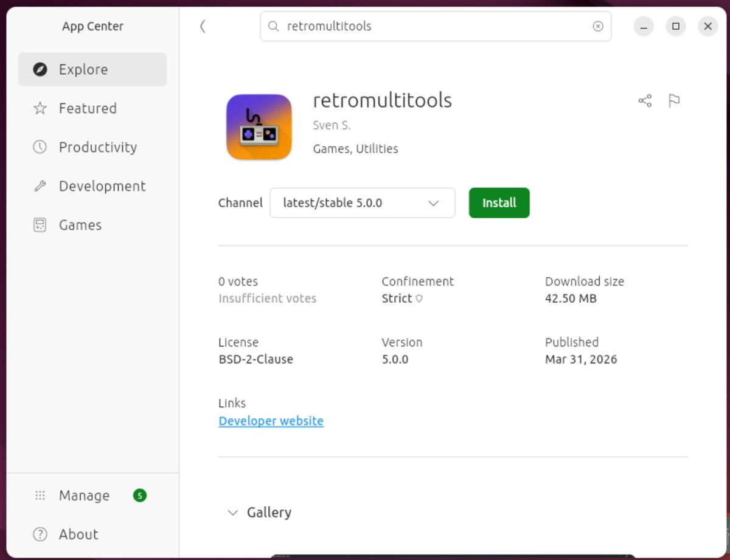730x560 pixels.
Task: Open the Games category
Action: point(92,225)
